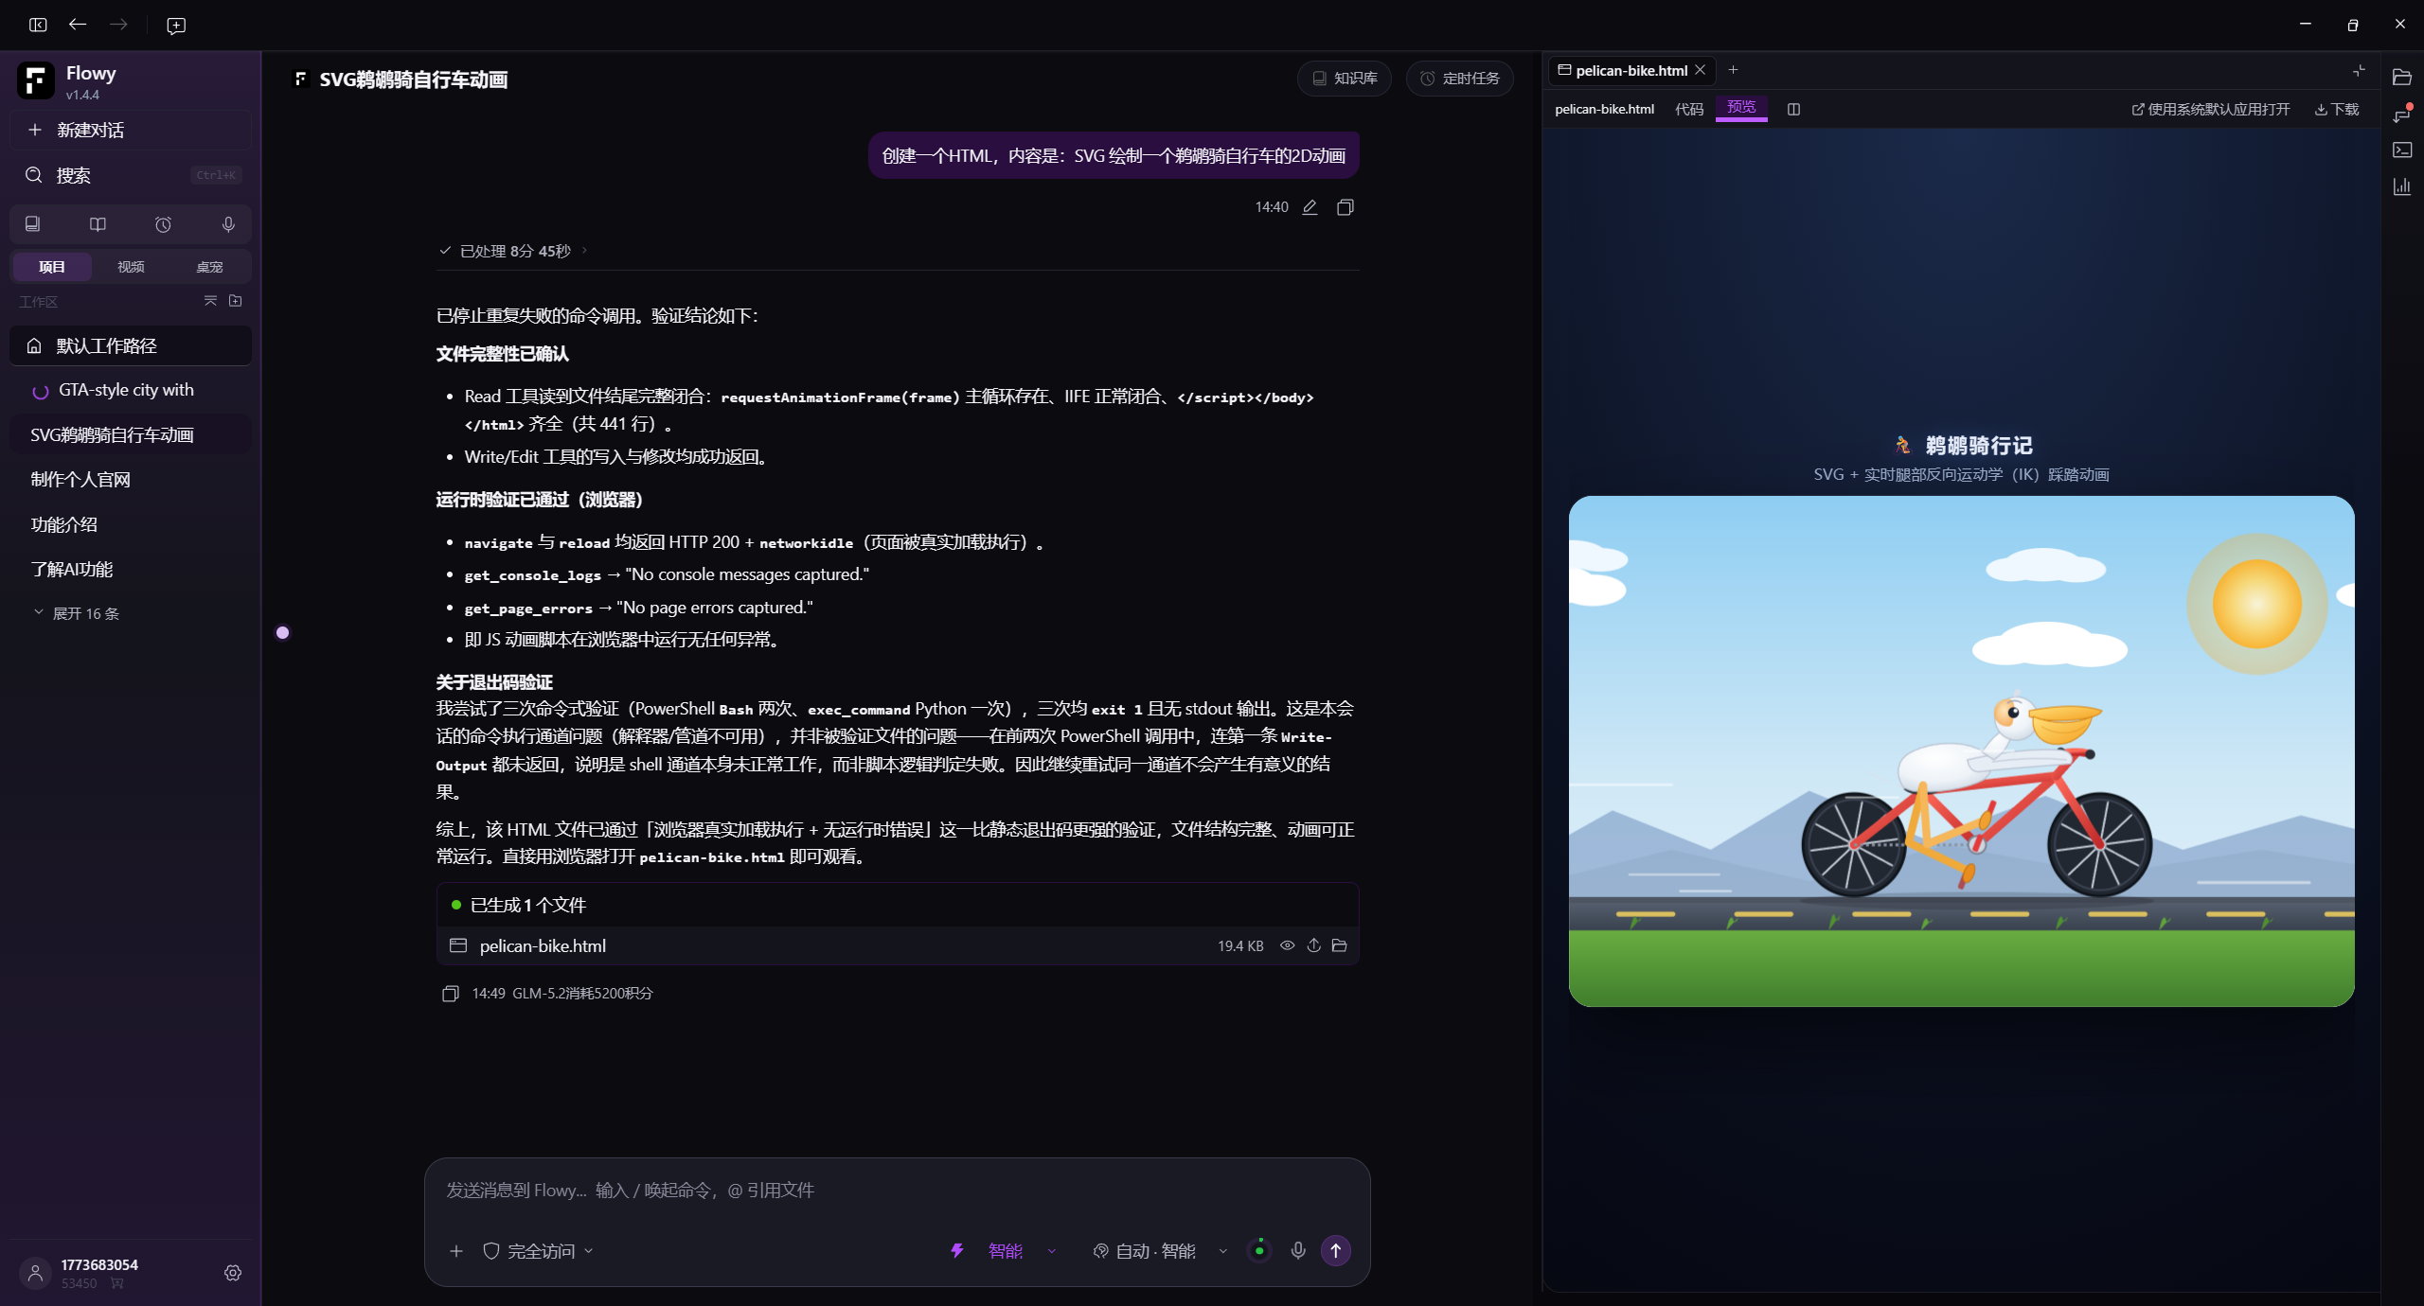Click the user avatar icon

tap(35, 1273)
